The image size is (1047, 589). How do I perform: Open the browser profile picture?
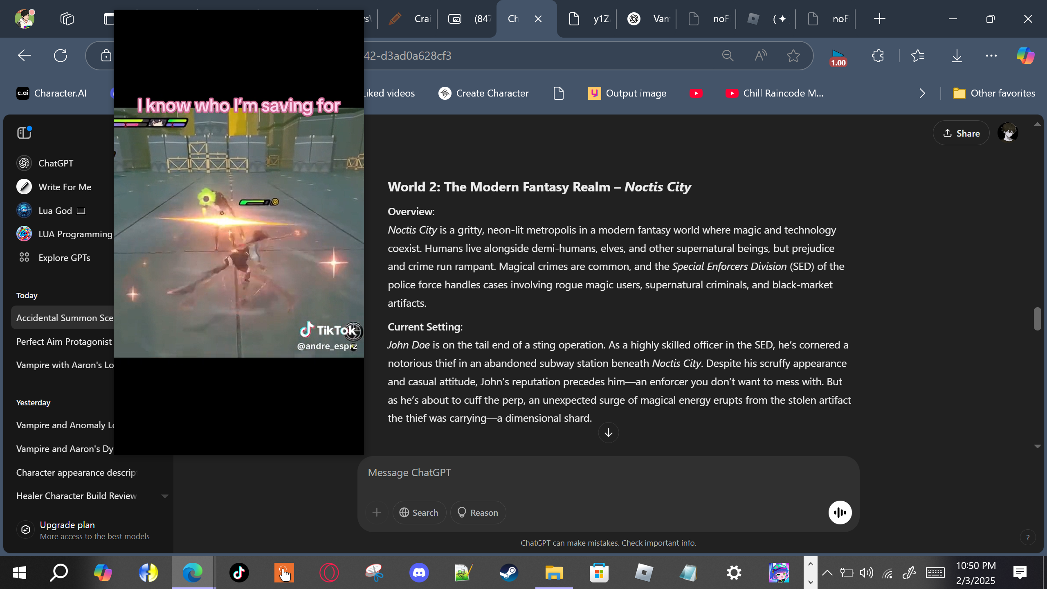[x=25, y=18]
